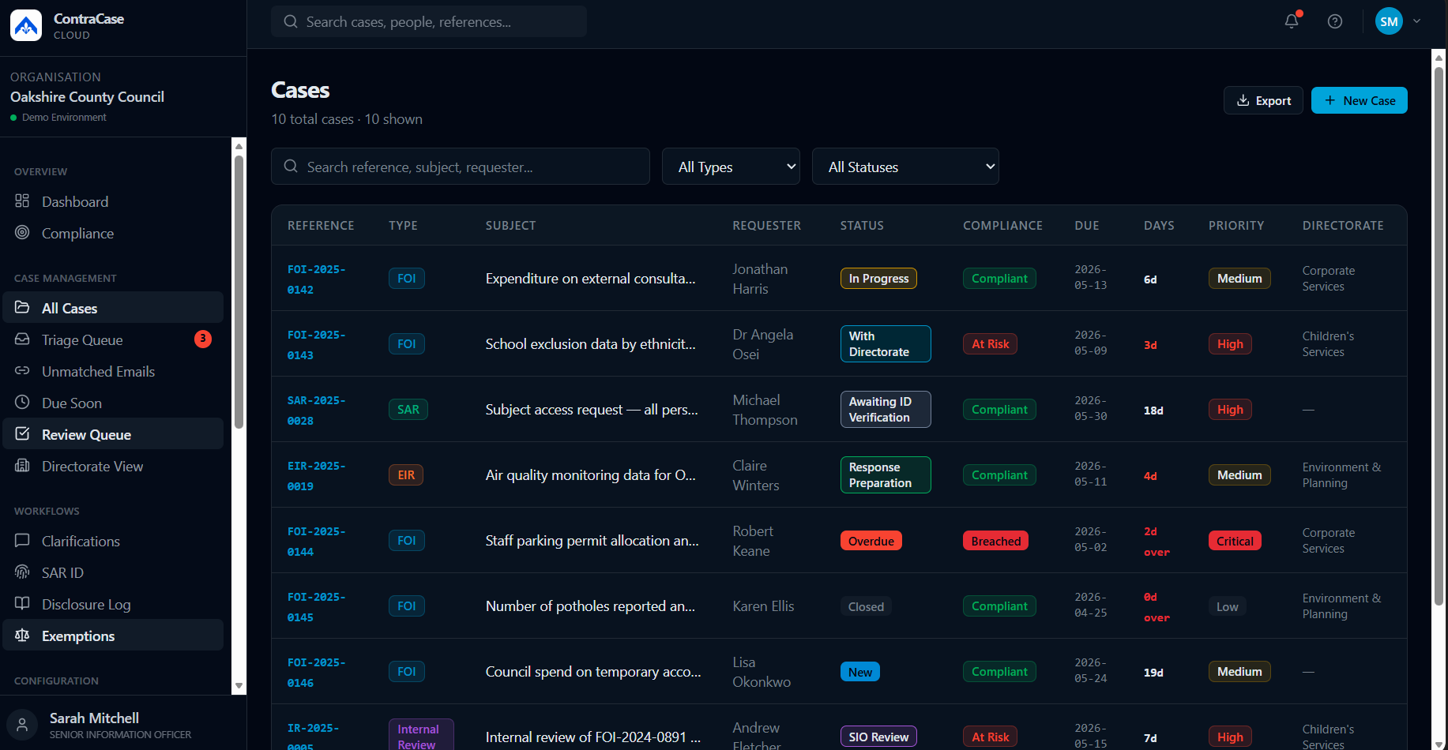Click the Due Soon clock icon

click(22, 402)
